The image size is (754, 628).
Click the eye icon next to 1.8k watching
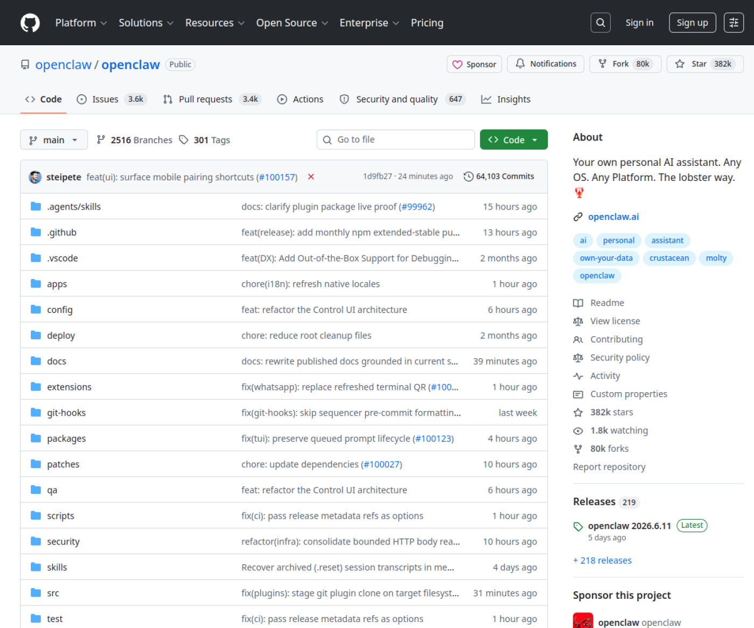pyautogui.click(x=578, y=431)
